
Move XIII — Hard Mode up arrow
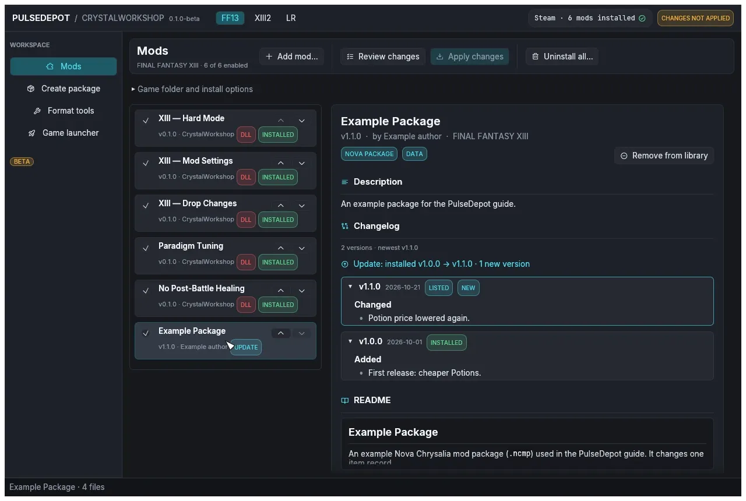(280, 121)
